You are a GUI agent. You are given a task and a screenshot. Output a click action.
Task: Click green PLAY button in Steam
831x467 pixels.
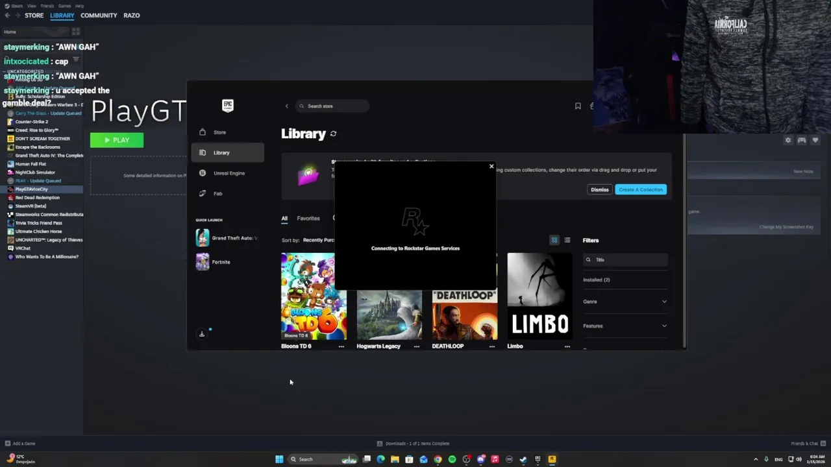click(117, 140)
